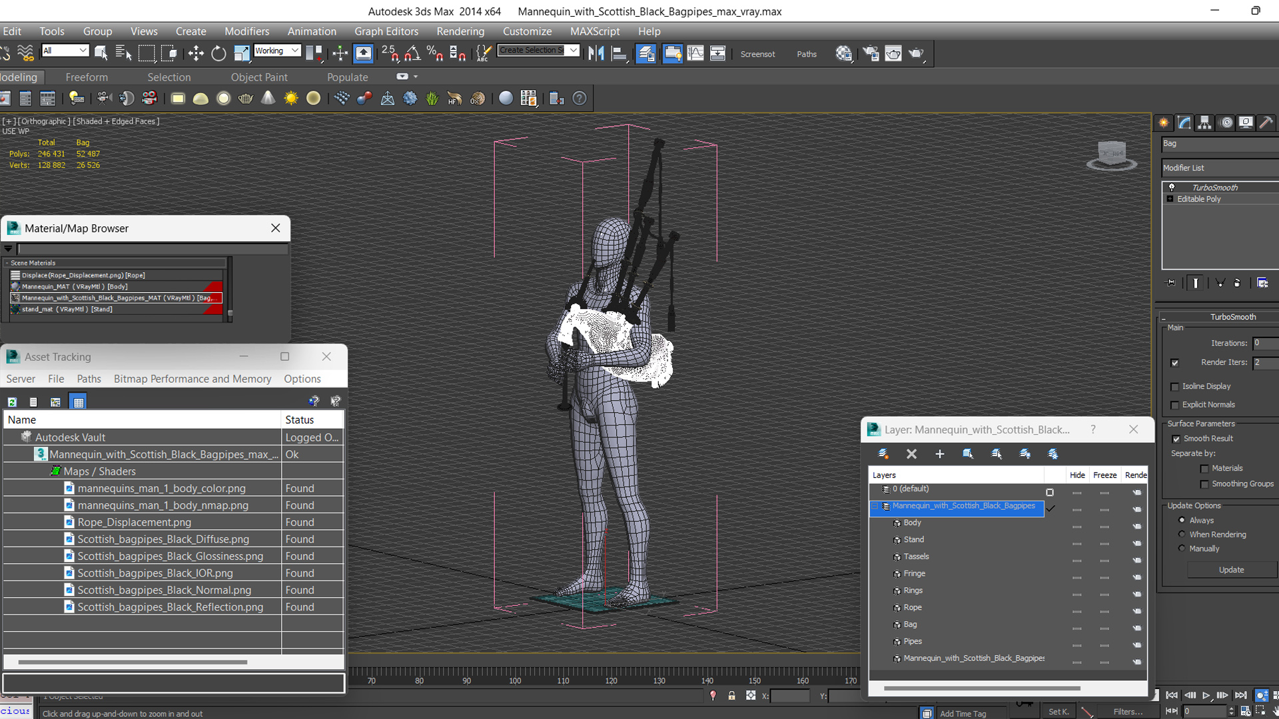
Task: Click the Paths toolbar button
Action: click(807, 54)
